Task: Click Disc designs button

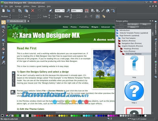Action: [133, 24]
